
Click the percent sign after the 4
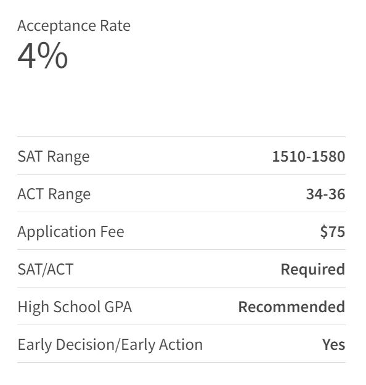pyautogui.click(x=52, y=56)
